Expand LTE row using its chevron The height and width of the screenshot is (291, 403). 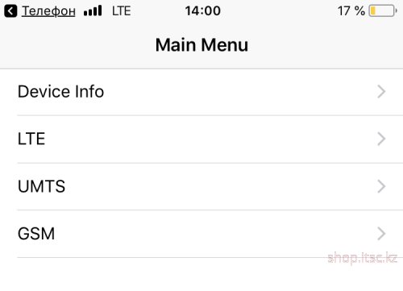381,139
